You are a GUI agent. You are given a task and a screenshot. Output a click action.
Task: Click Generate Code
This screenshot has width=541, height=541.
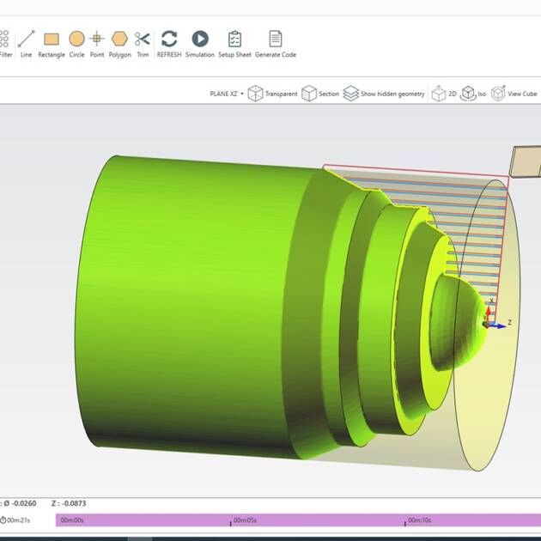(276, 40)
